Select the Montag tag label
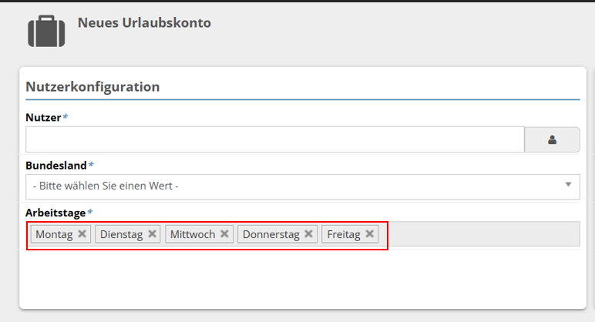 (x=54, y=234)
